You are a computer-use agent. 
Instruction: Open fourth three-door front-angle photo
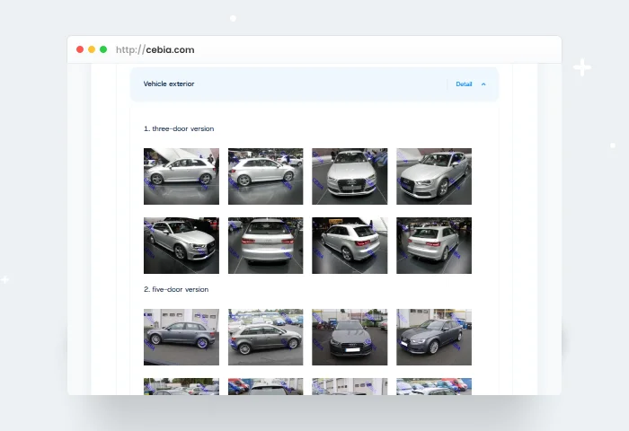(434, 176)
